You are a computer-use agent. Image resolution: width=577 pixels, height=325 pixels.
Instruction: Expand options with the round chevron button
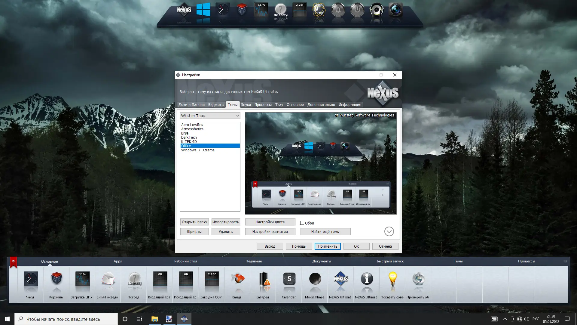[x=389, y=231]
